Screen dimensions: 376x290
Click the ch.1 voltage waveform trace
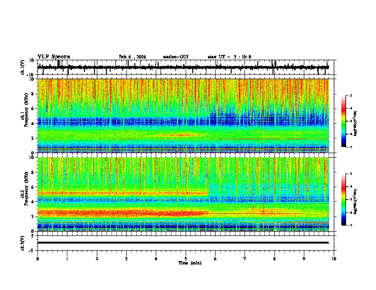183,67
